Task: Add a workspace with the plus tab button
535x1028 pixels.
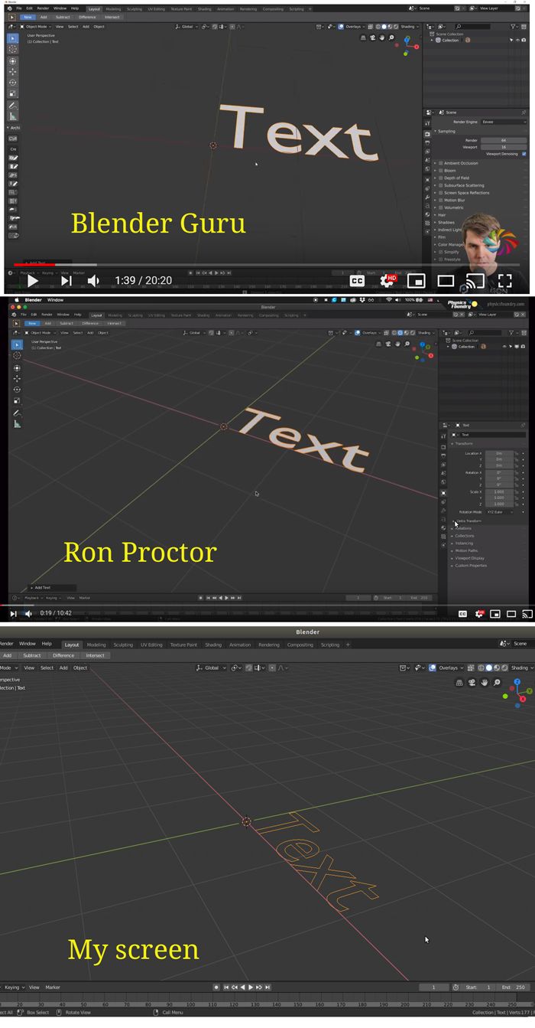Action: click(x=348, y=645)
